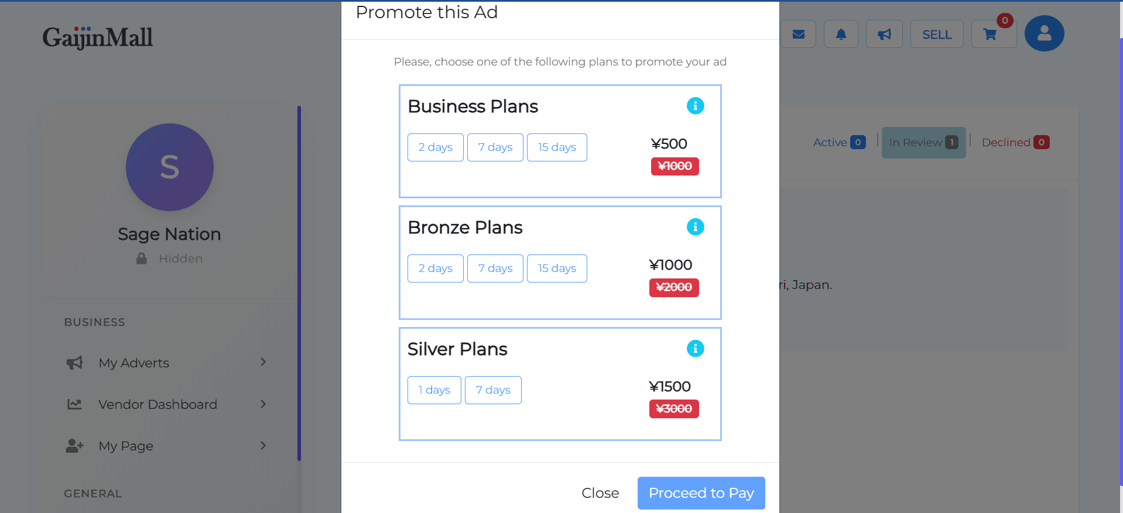The image size is (1123, 513).
Task: Choose the 1 days Silver Plan option
Action: pos(434,390)
